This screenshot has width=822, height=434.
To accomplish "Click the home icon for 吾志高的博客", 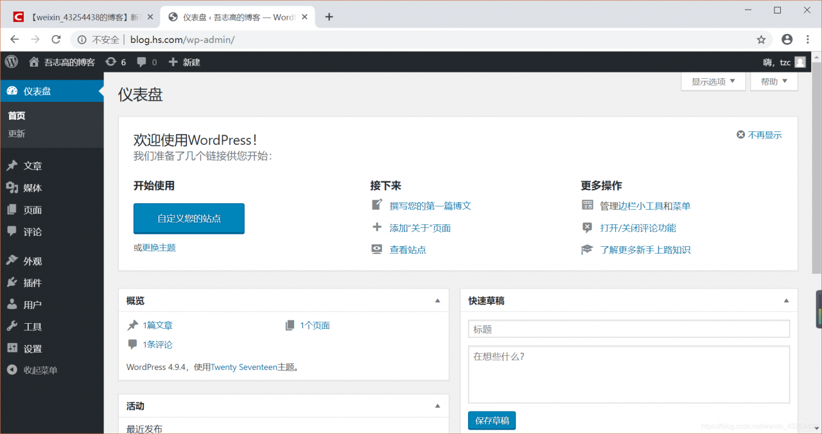I will click(34, 62).
